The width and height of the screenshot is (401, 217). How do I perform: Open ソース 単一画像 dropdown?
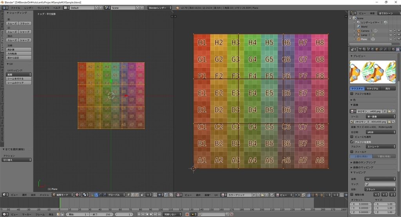[x=381, y=117]
